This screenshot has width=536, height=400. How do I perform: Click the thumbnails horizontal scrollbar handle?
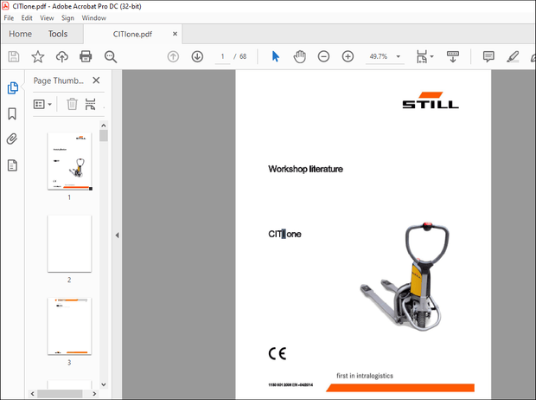(x=60, y=394)
